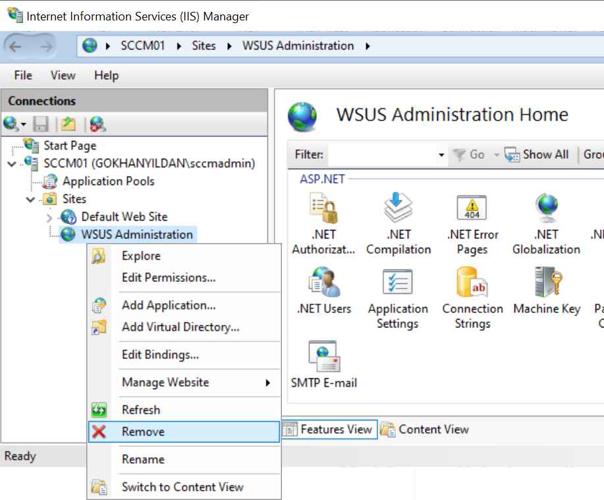Click WSUS Administration in the address breadcrumb
Screen dimensions: 604x500
(298, 46)
